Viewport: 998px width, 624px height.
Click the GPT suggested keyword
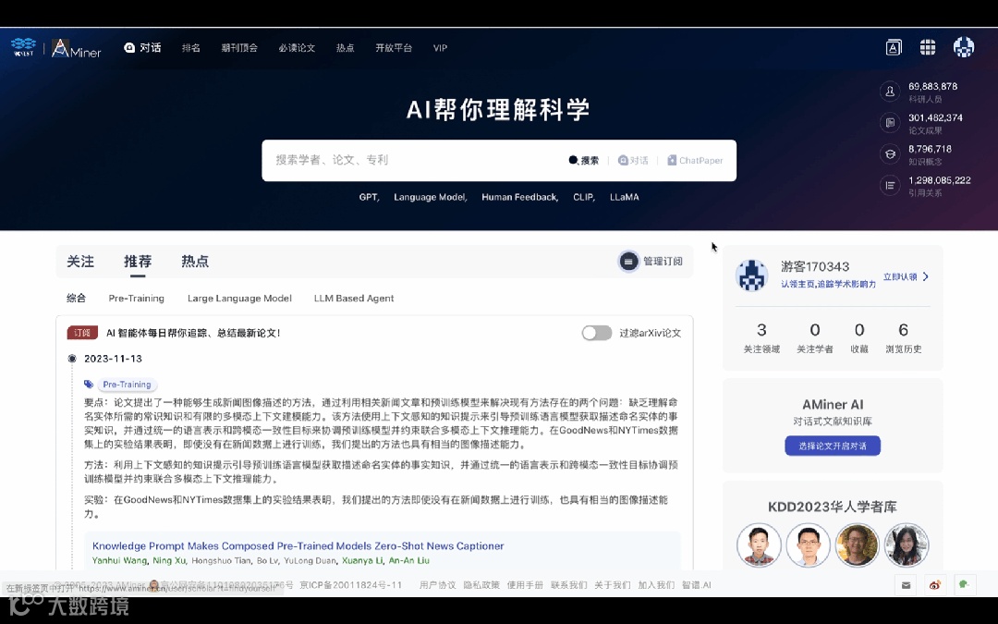(x=369, y=198)
